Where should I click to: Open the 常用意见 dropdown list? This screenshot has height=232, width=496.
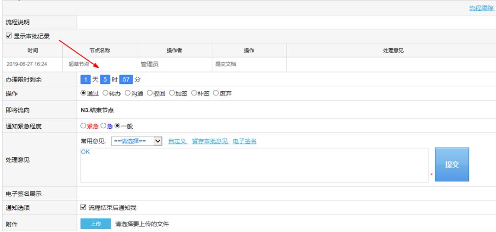[x=137, y=141]
